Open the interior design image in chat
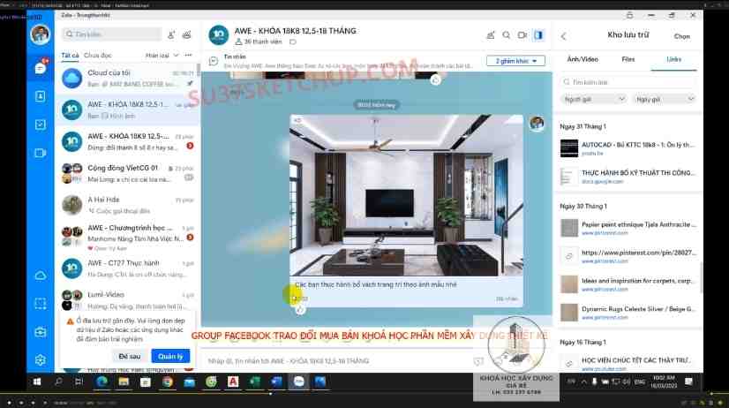Image resolution: width=729 pixels, height=408 pixels. tap(406, 199)
